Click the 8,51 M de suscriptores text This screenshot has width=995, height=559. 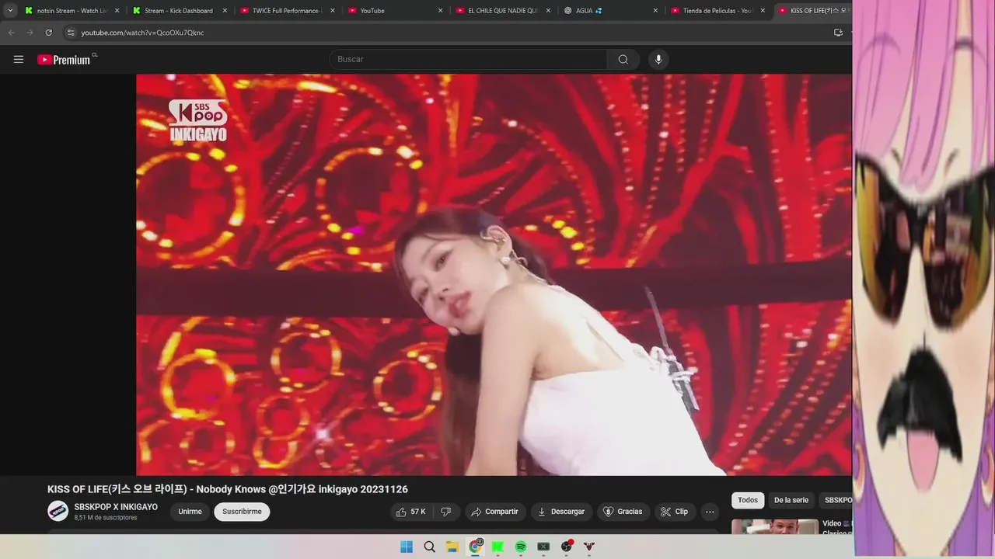coord(106,518)
